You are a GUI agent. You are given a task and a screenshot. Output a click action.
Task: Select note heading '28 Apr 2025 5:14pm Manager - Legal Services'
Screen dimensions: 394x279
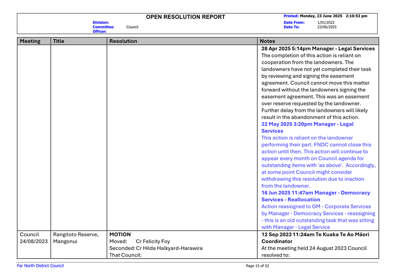pos(318,49)
